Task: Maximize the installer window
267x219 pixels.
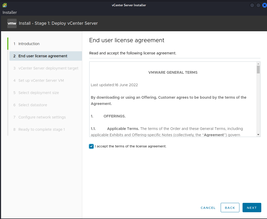Action: point(258,5)
